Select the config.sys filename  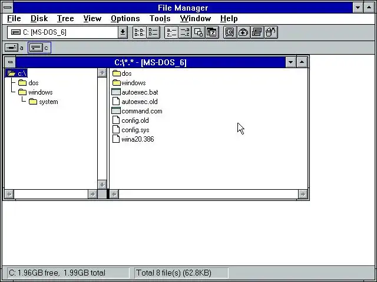[x=135, y=130]
